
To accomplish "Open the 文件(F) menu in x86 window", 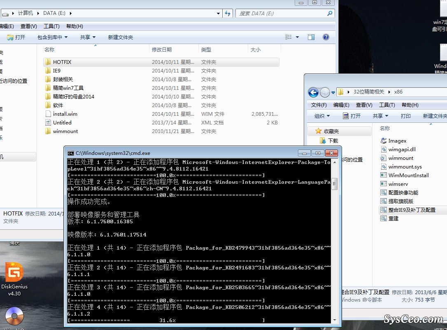I will point(319,105).
